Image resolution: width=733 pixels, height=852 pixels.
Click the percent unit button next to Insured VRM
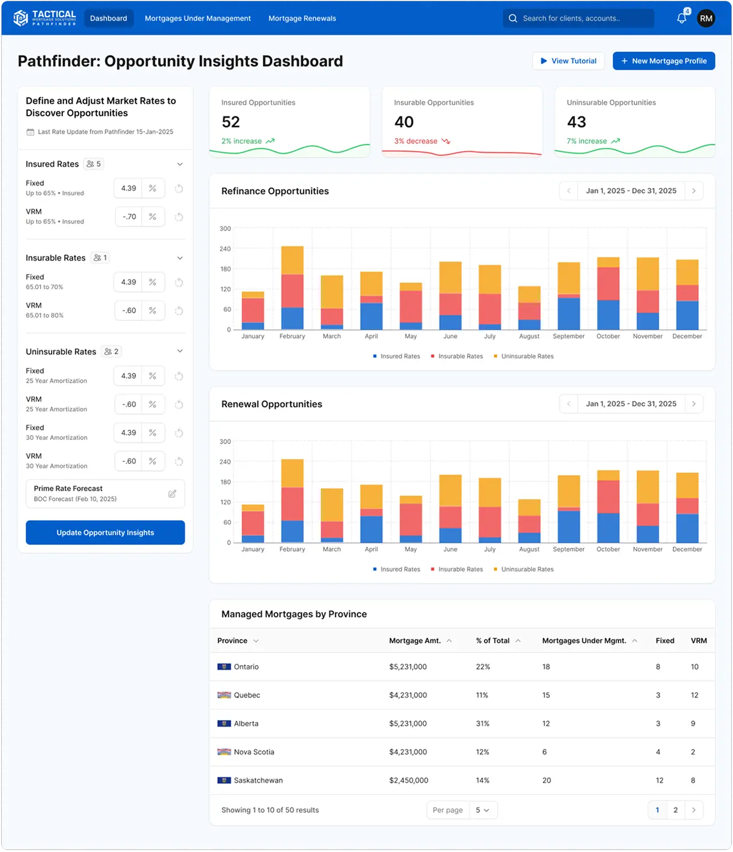pos(152,217)
